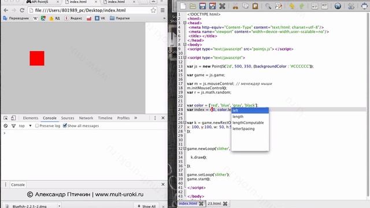Screen dimensions: 370x208
Task: Open the Переводчик bookmark
Action: [x=16, y=18]
